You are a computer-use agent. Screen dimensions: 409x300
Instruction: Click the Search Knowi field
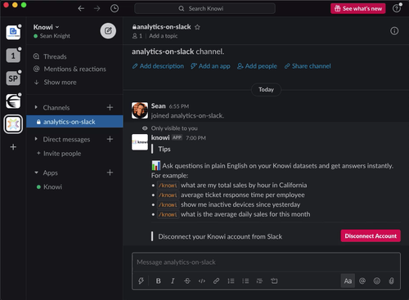coord(204,9)
